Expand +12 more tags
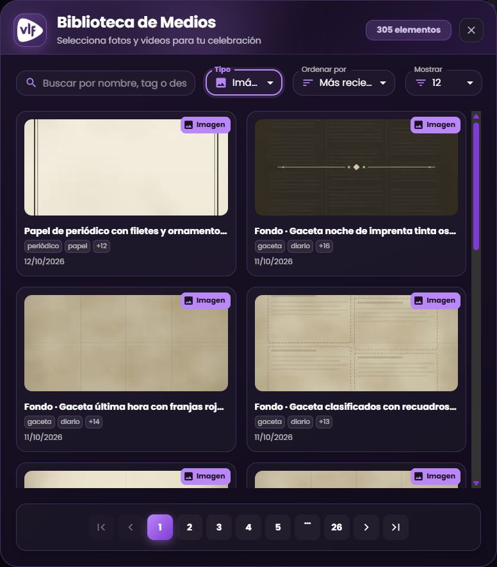The width and height of the screenshot is (497, 567). pyautogui.click(x=101, y=246)
